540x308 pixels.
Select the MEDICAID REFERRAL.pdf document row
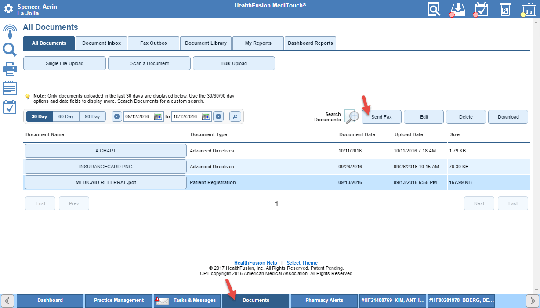click(105, 182)
